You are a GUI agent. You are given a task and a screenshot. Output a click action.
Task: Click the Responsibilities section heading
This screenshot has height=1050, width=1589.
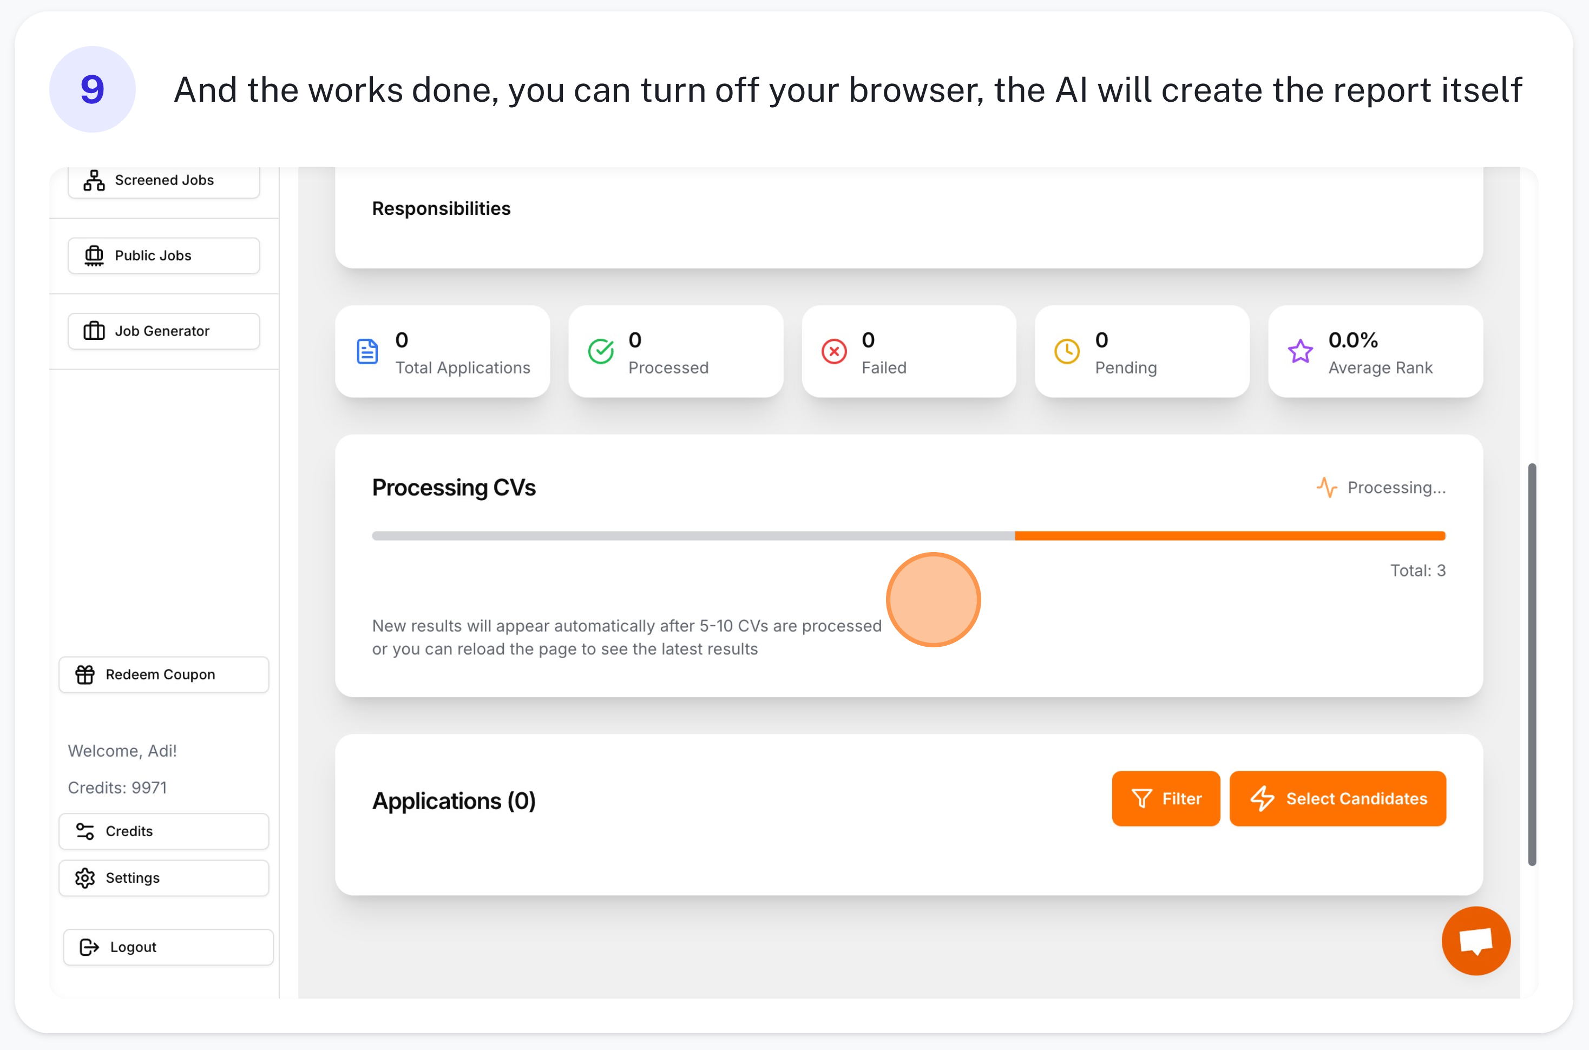(x=441, y=209)
